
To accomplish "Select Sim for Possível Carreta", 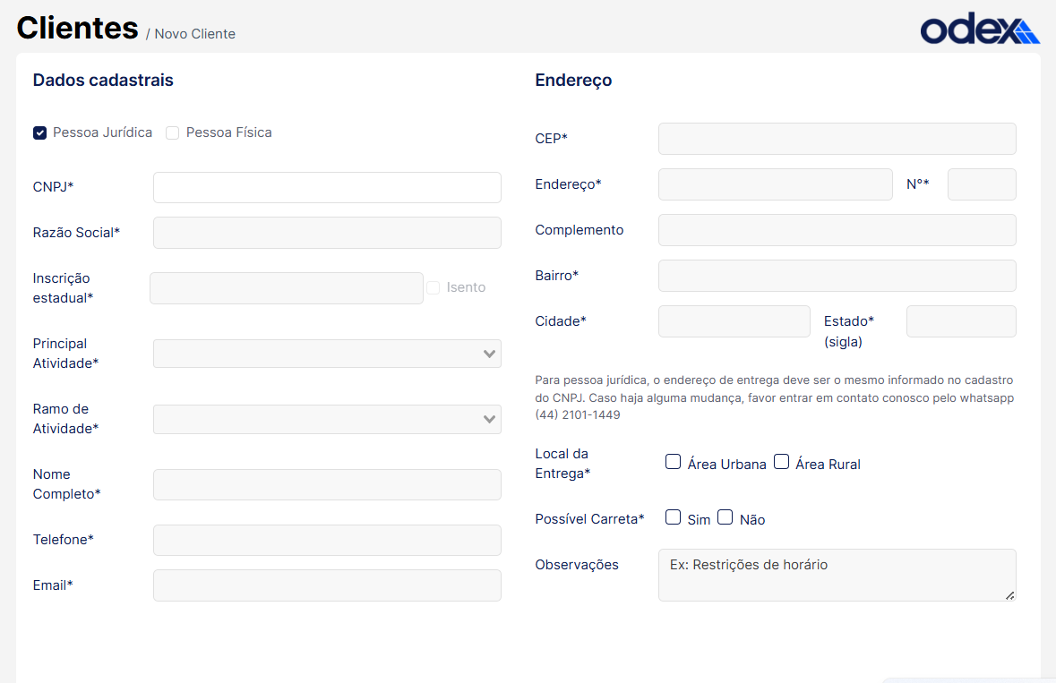I will pos(673,517).
